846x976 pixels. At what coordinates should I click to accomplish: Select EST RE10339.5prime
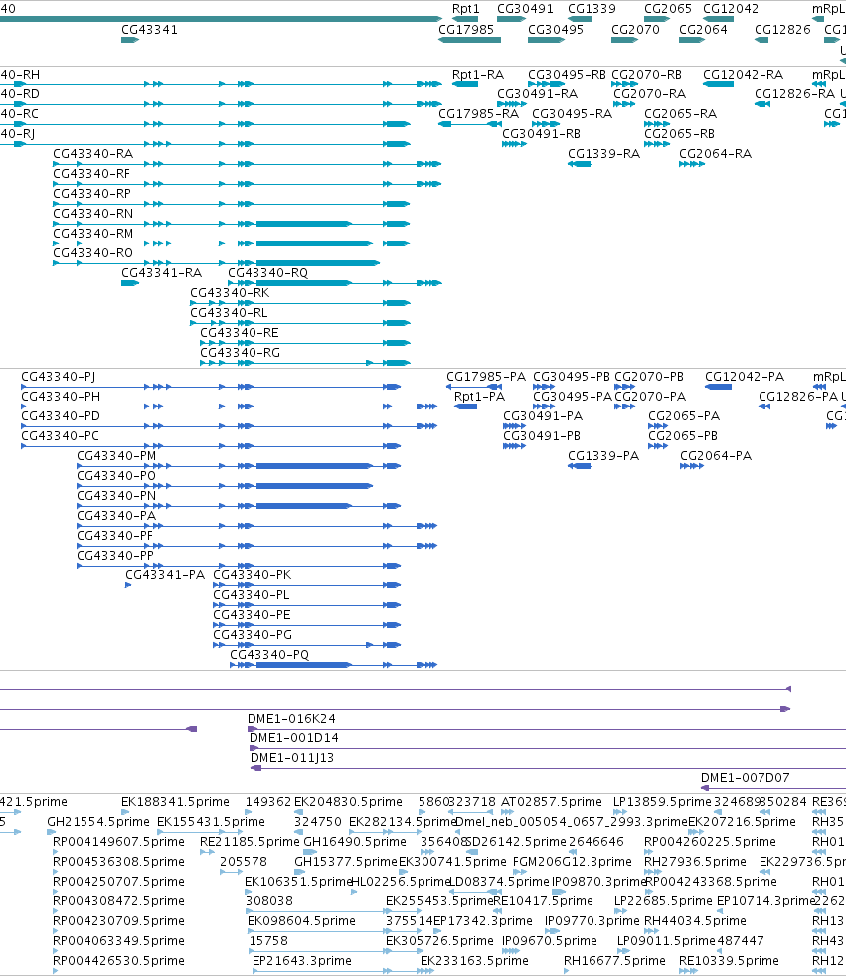[x=729, y=961]
